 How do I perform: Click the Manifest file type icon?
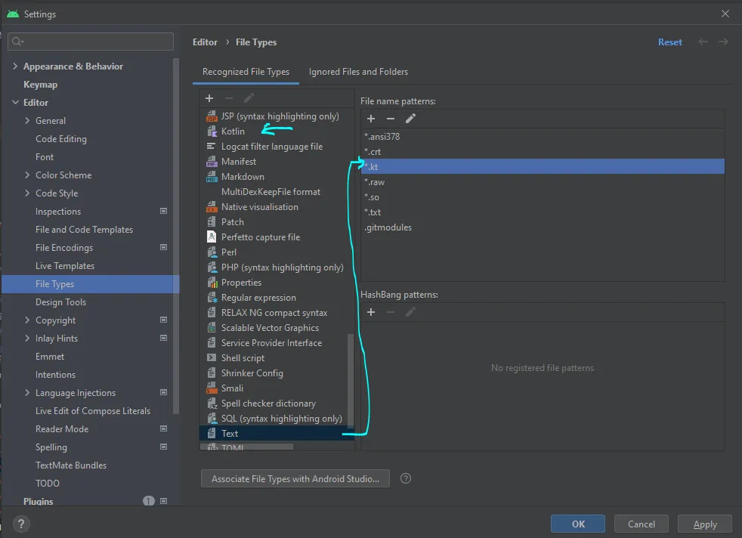point(212,162)
